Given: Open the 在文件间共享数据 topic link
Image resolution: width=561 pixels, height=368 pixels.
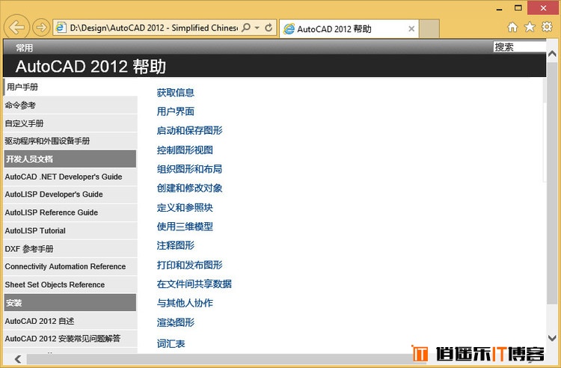Looking at the screenshot, I should click(194, 284).
